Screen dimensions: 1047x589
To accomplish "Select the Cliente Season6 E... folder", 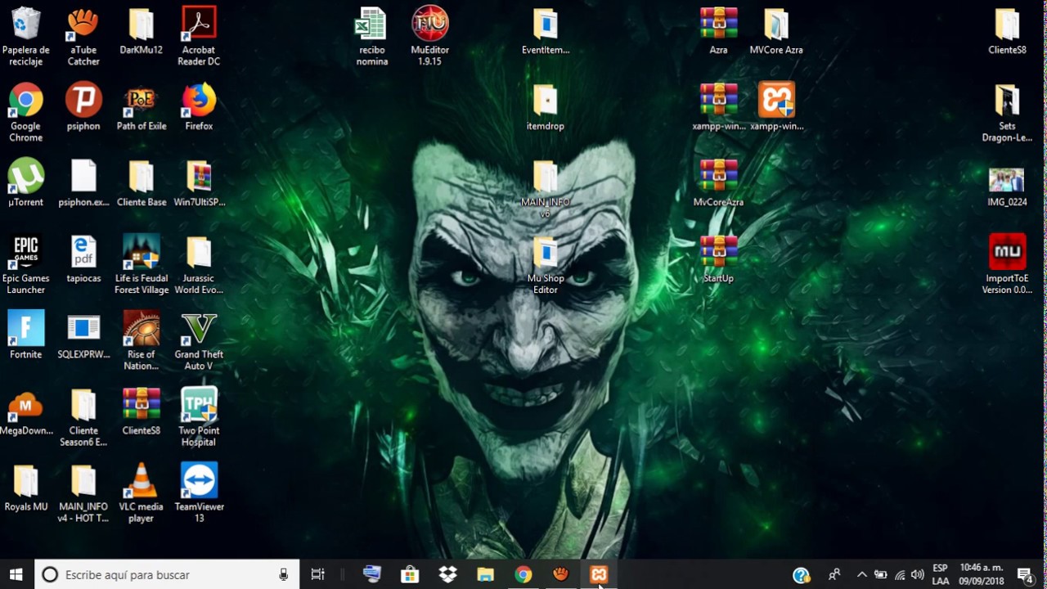I will [83, 416].
